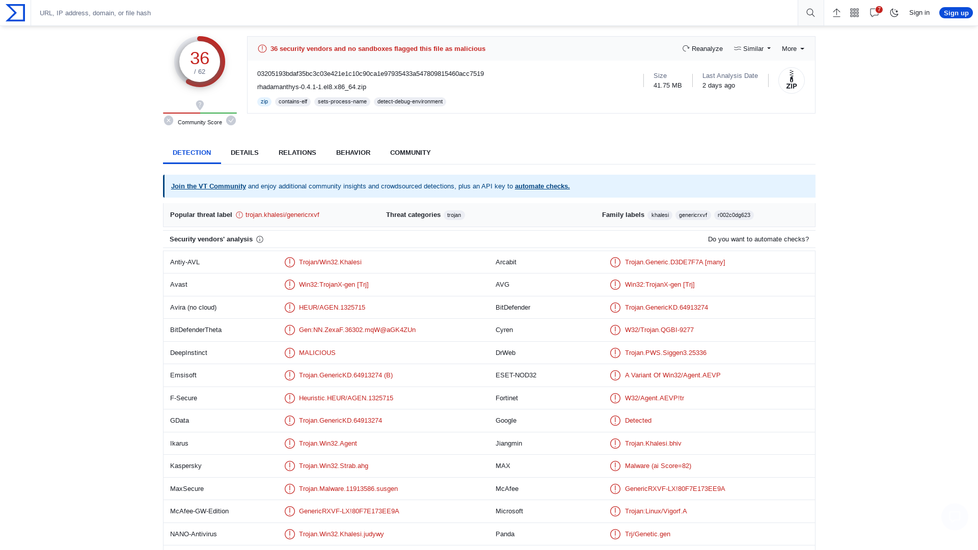Click alert icon in ESET-NOD32 row
This screenshot has width=978, height=550.
click(x=615, y=375)
